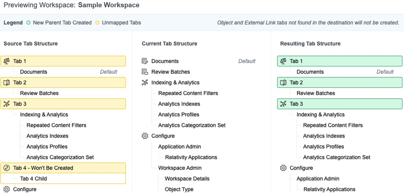This screenshot has height=193, width=404.
Task: Select Tab 1 in Source Tab Structure
Action: 63,61
